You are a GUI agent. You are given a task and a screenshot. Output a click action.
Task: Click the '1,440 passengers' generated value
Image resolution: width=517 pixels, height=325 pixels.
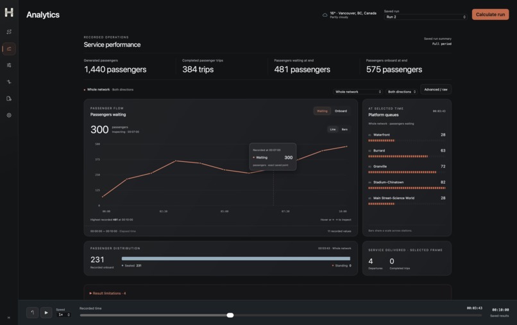[x=115, y=69]
